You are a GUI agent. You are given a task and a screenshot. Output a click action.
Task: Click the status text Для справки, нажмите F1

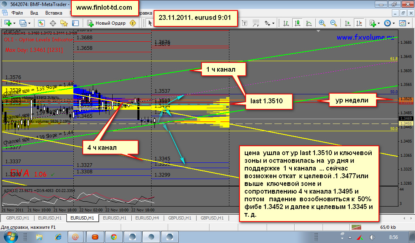pyautogui.click(x=28, y=227)
